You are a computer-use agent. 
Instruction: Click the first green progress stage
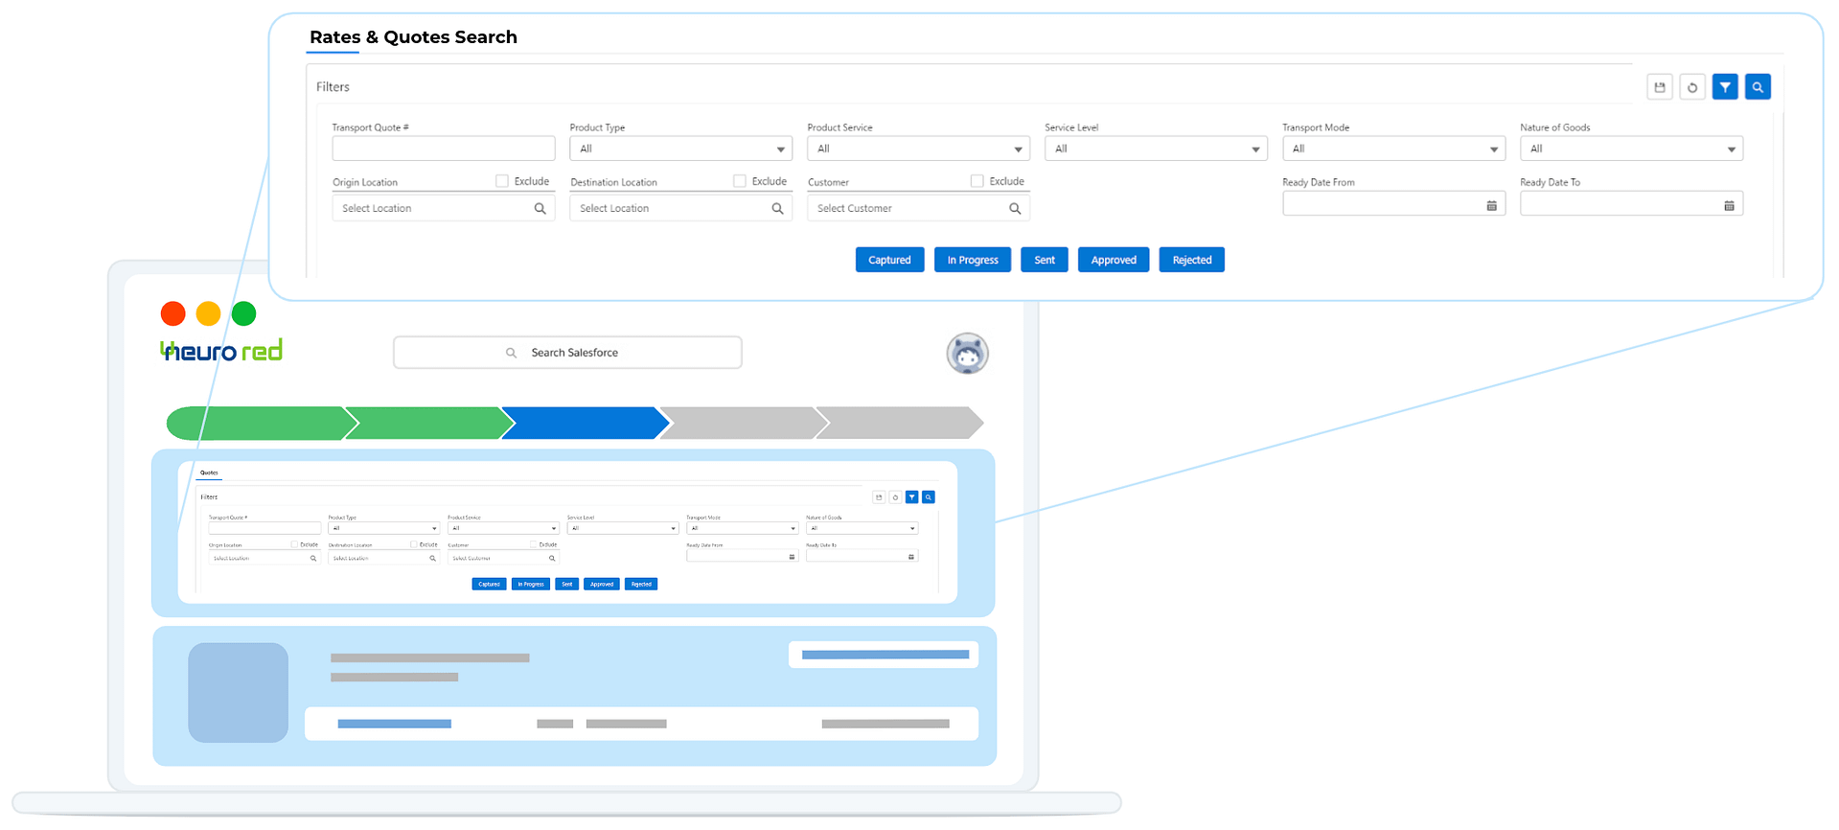tap(259, 423)
